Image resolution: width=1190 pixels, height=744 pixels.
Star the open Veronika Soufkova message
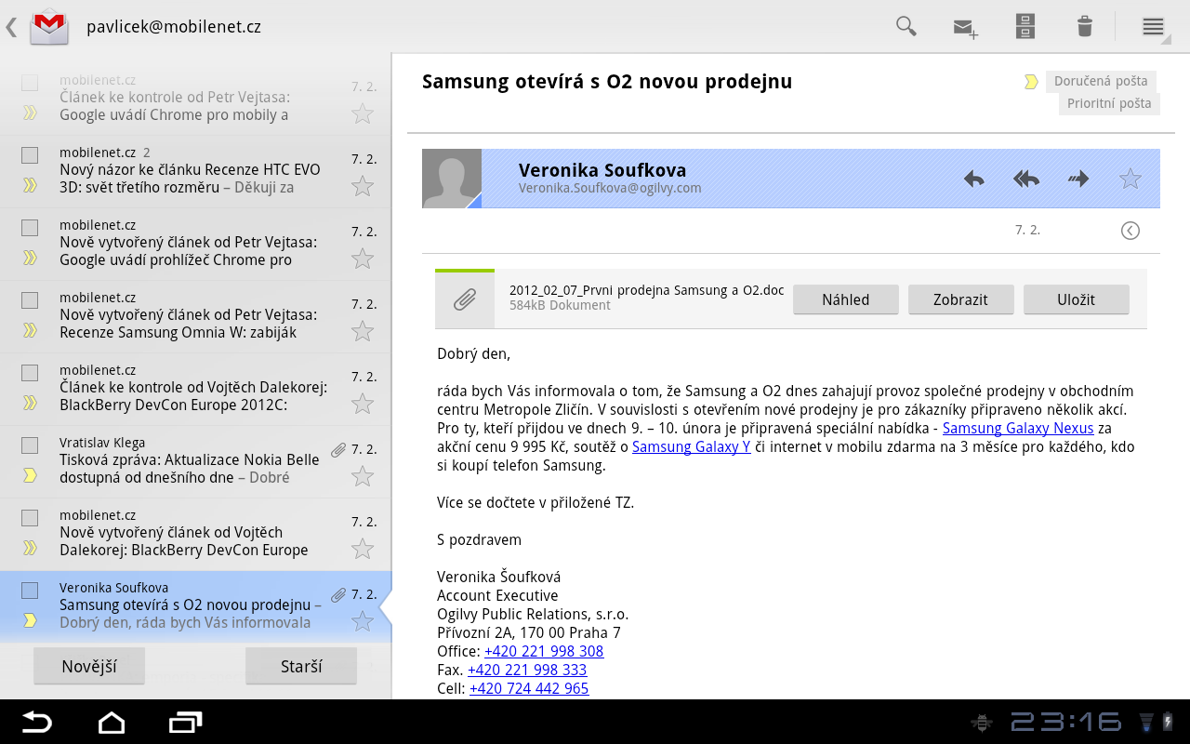pyautogui.click(x=1130, y=179)
